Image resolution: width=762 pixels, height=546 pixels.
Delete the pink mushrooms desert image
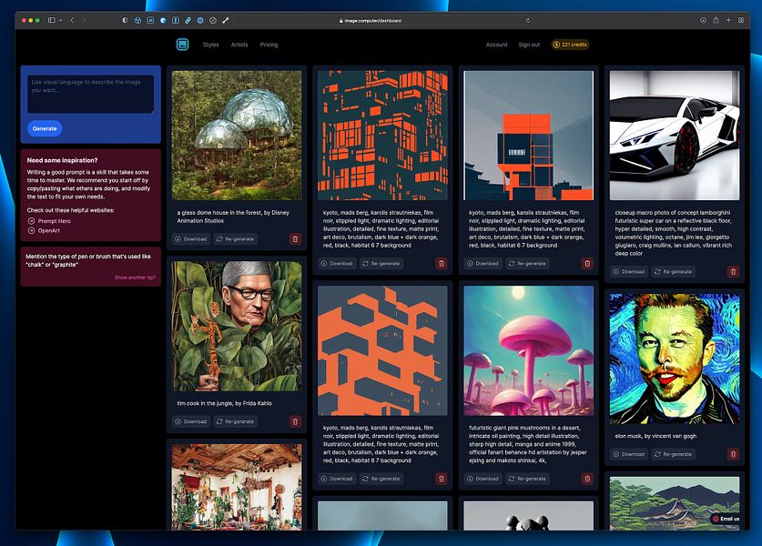(586, 478)
